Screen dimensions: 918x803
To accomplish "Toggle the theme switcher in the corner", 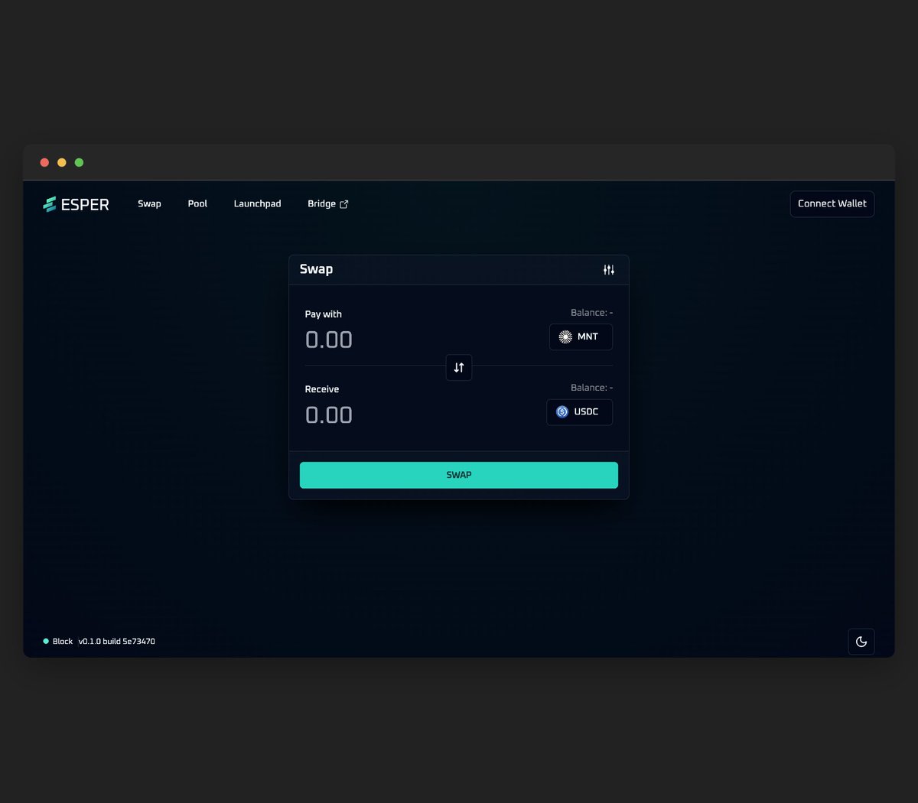I will 861,642.
